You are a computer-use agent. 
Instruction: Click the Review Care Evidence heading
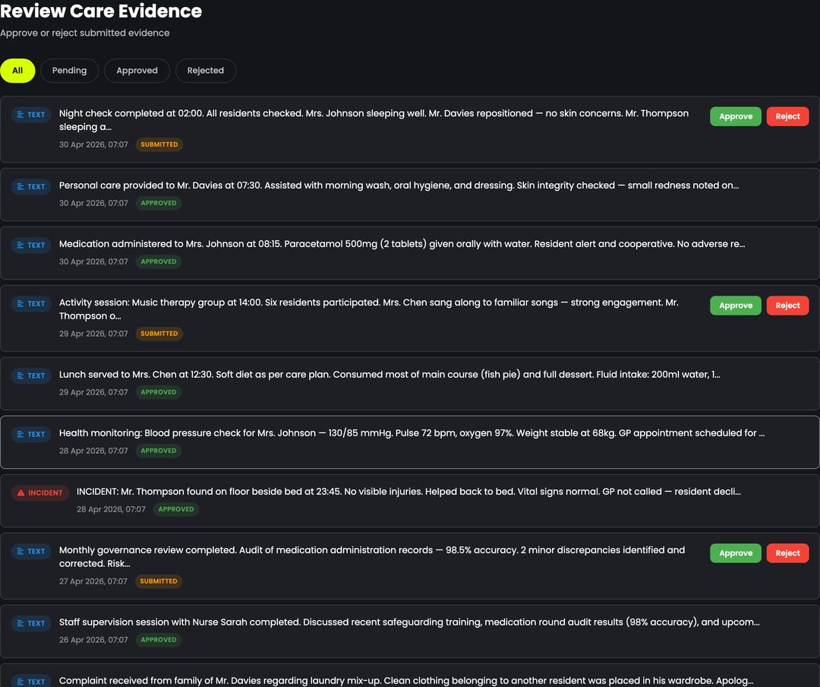click(x=101, y=11)
